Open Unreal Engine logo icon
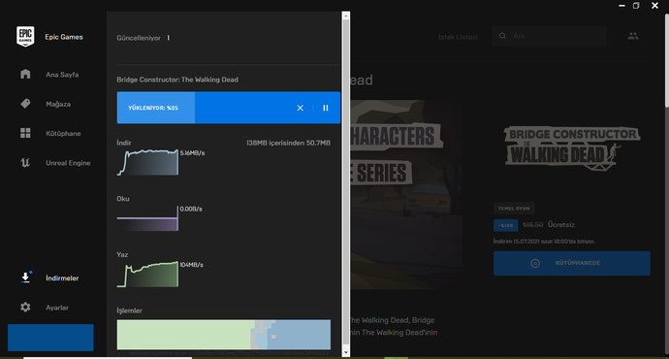Screen dimensions: 669x359 [25, 163]
